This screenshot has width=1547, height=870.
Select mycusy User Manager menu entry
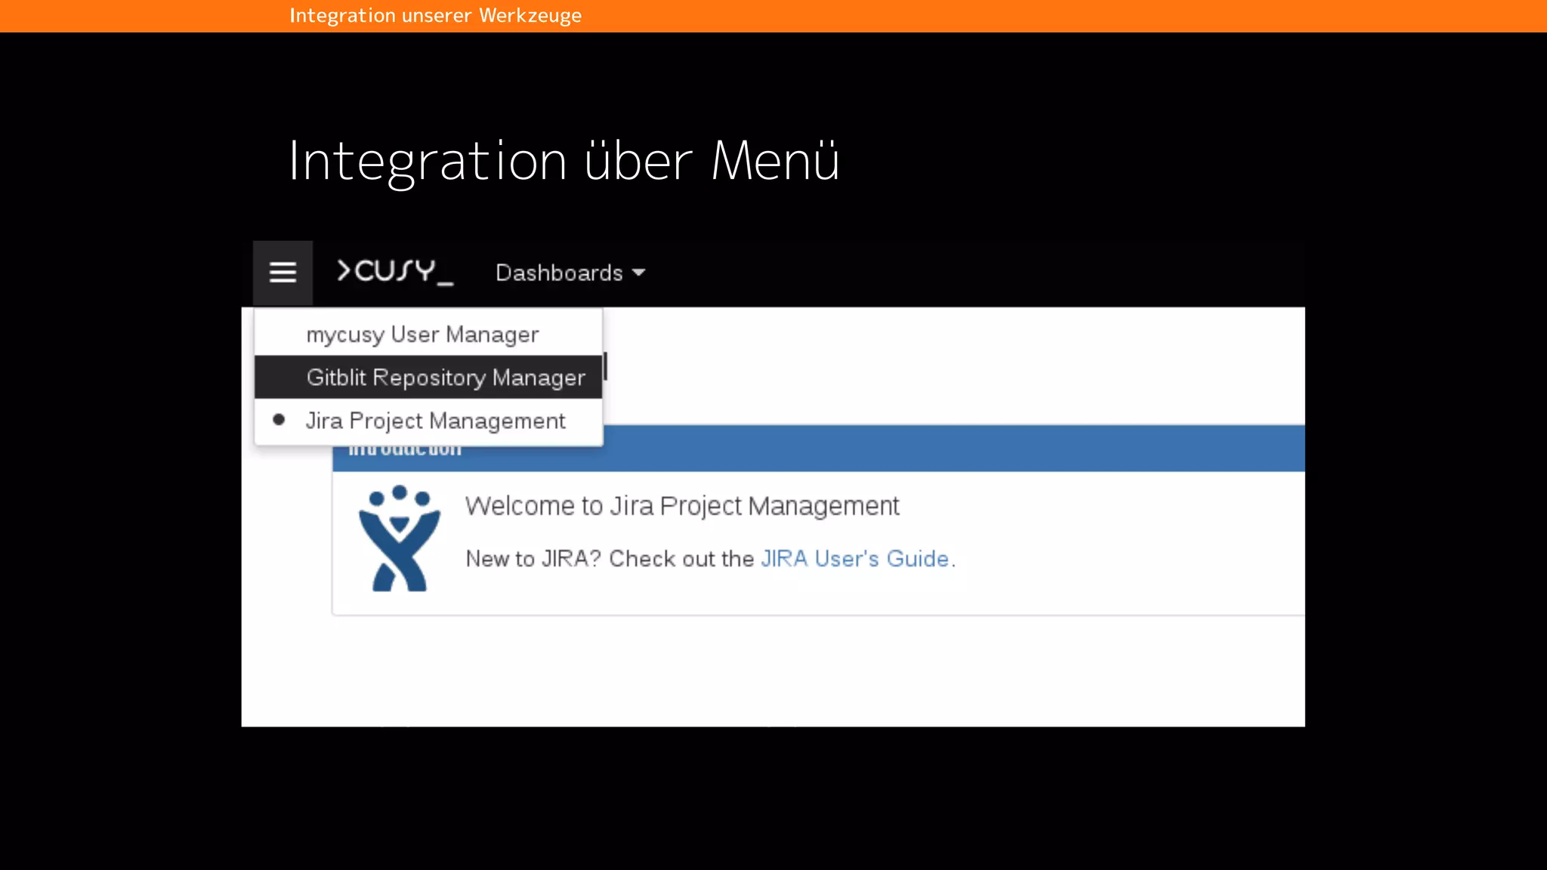coord(428,334)
